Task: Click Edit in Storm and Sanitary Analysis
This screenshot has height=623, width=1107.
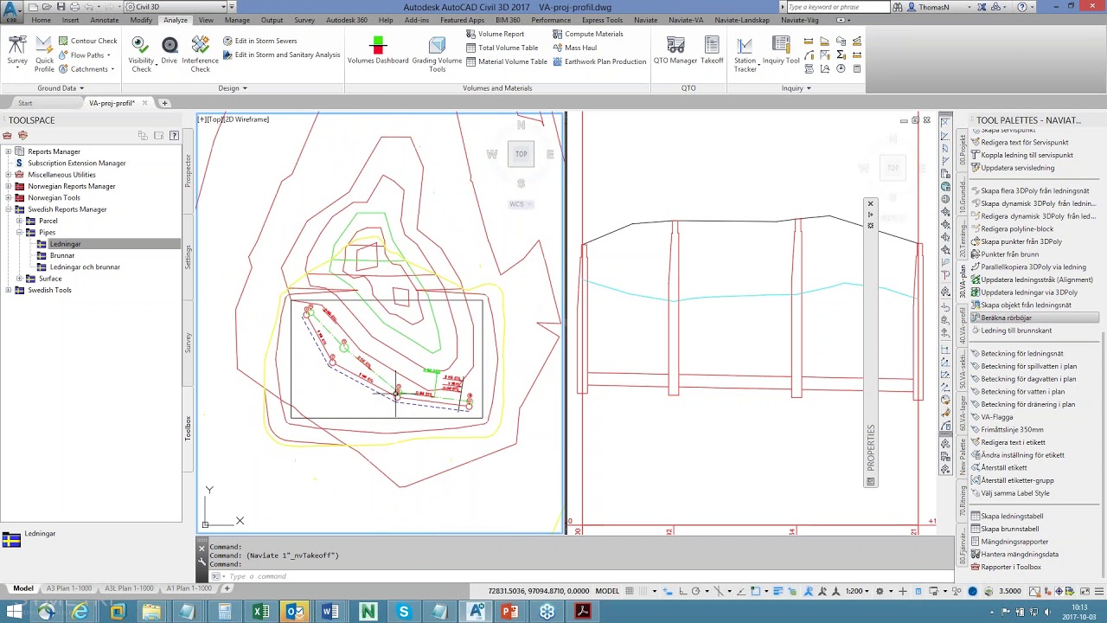Action: (281, 55)
